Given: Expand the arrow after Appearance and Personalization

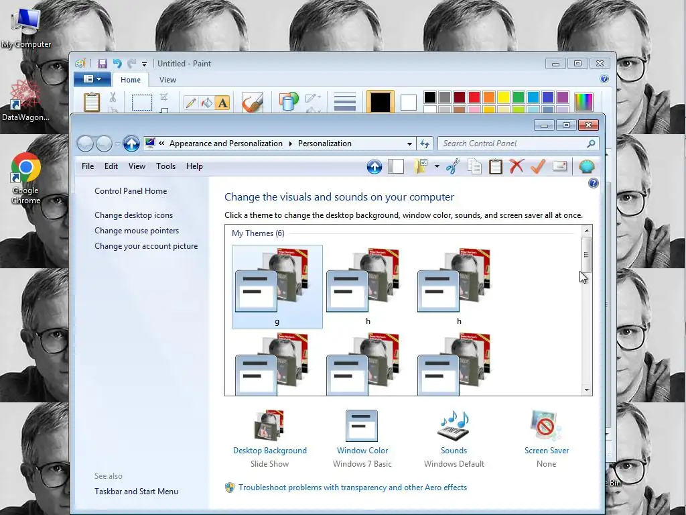Looking at the screenshot, I should coord(291,144).
